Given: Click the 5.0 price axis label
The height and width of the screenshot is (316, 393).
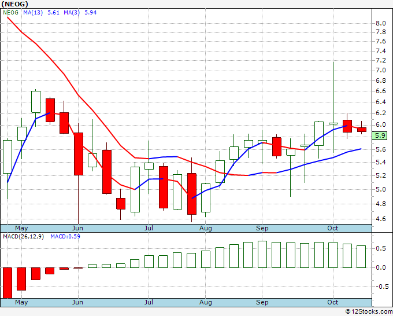Looking at the screenshot, I should point(380,189).
